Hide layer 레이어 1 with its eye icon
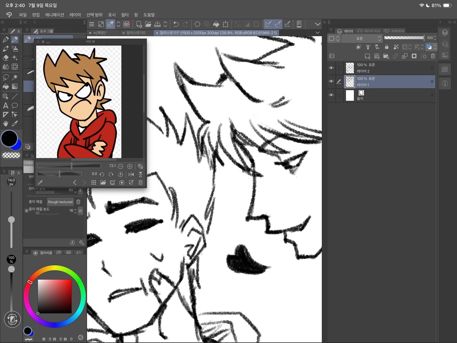This screenshot has height=343, width=457. [x=331, y=82]
